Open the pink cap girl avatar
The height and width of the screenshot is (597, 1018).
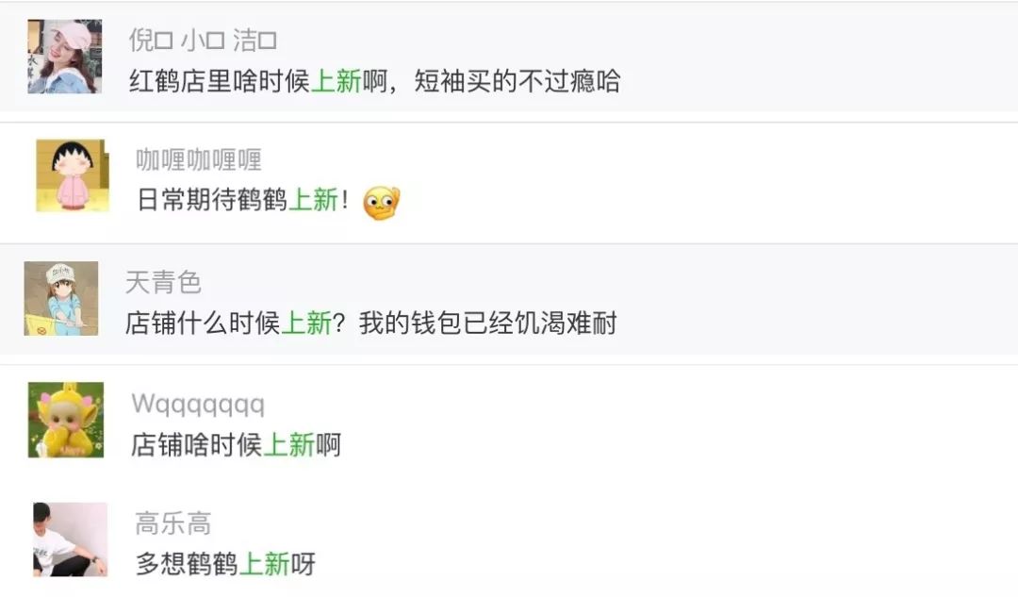(64, 57)
